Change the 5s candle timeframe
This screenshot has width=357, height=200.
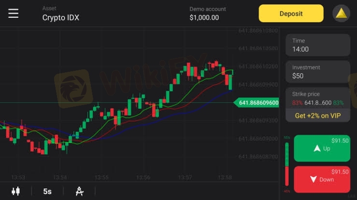coord(47,191)
